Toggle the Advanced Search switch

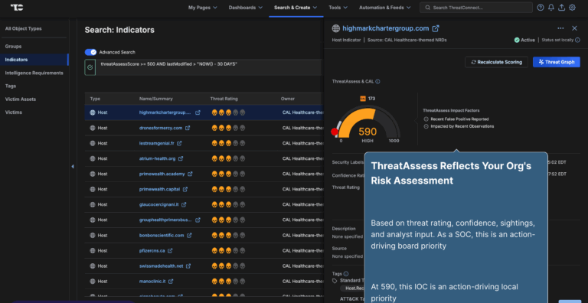[x=91, y=52]
